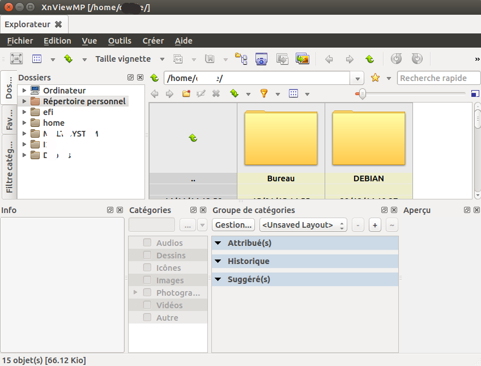Click the thumbnail size slider handle
Image resolution: width=481 pixels, height=366 pixels.
[362, 94]
